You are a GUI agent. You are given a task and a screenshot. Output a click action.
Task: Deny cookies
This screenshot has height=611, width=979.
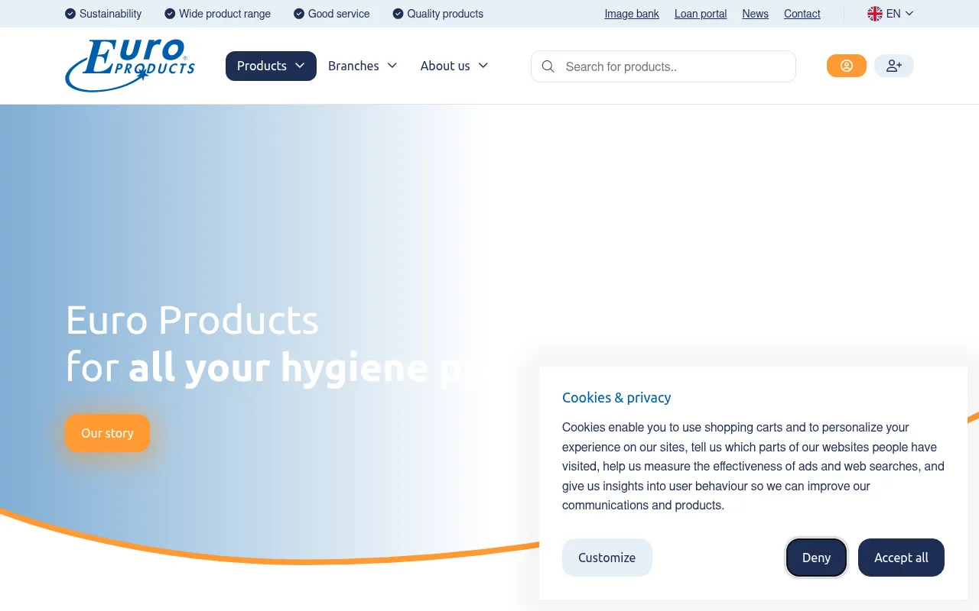point(816,558)
